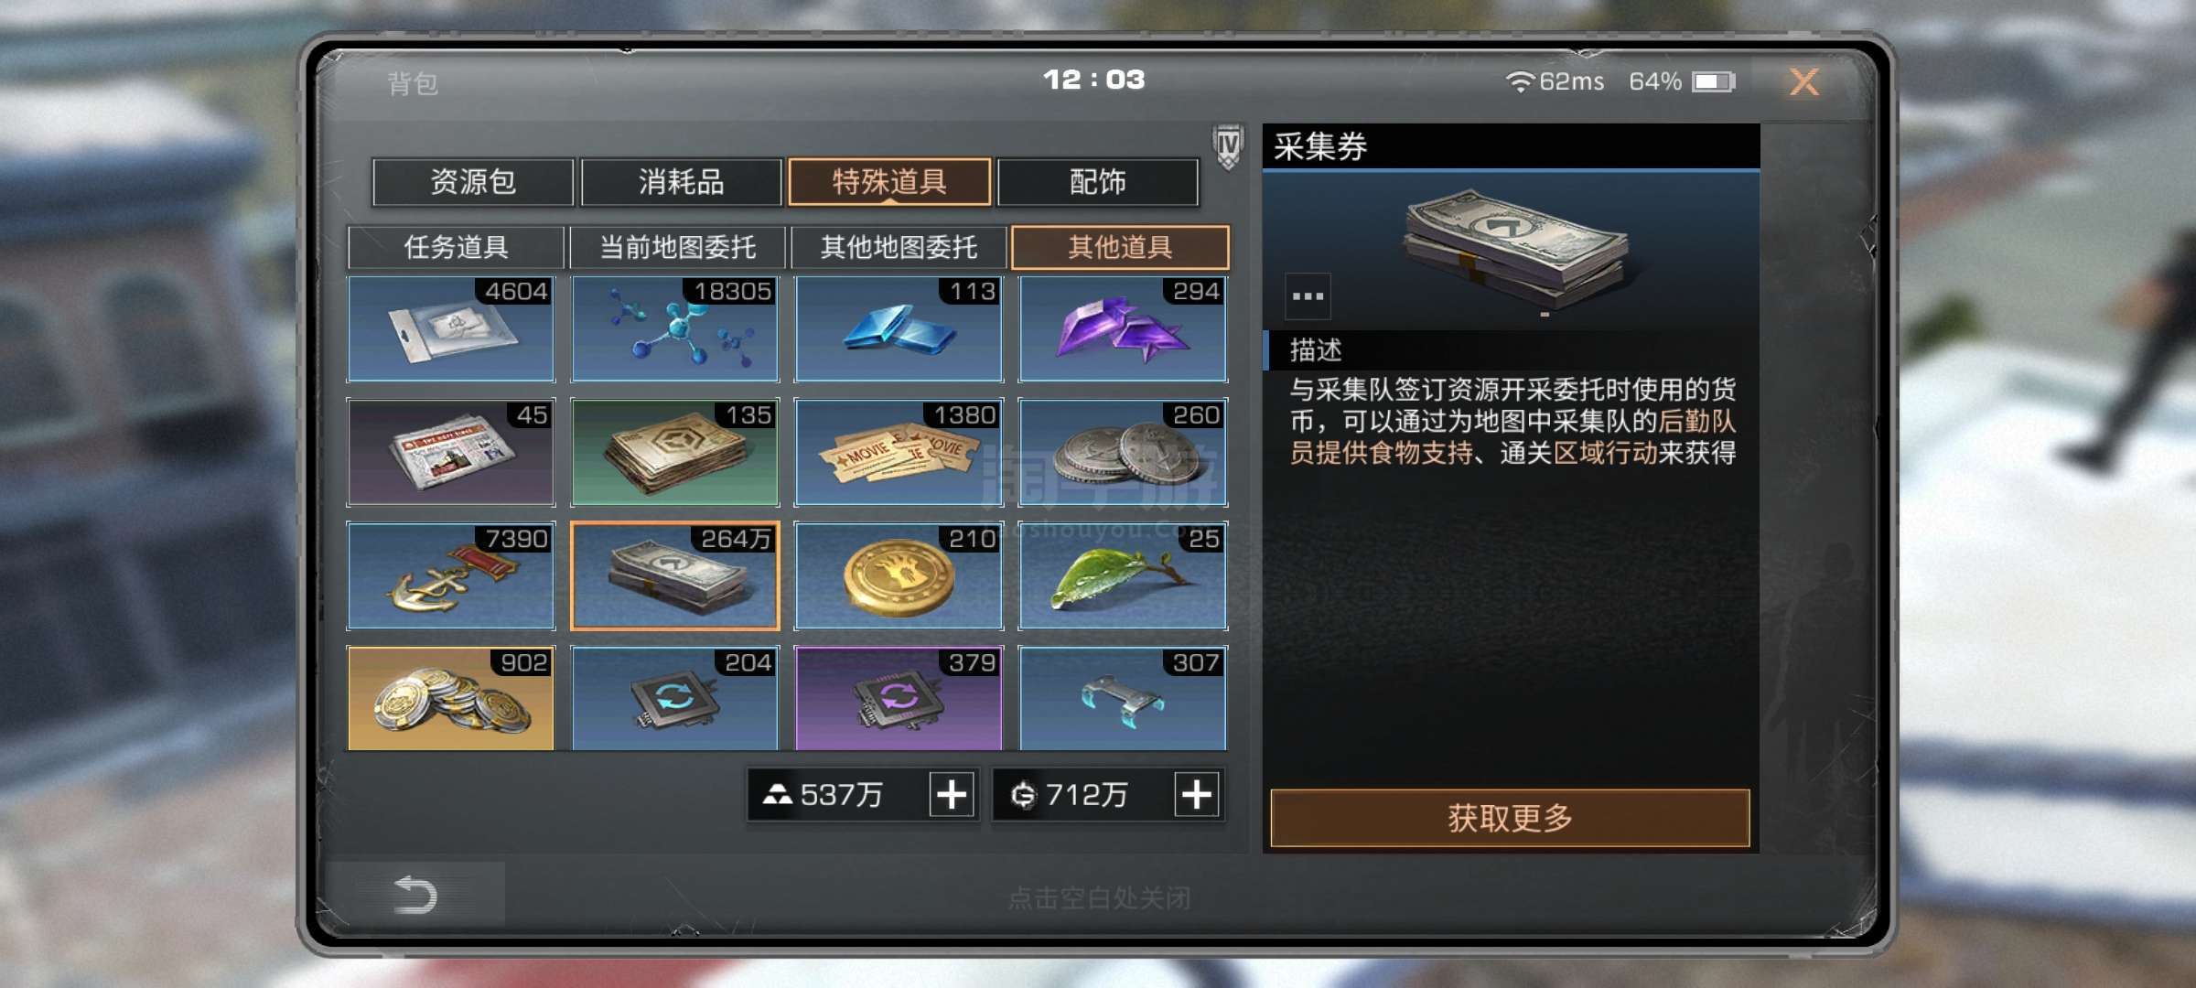Close the backpack with the orange X
This screenshot has width=2196, height=988.
pos(1804,82)
